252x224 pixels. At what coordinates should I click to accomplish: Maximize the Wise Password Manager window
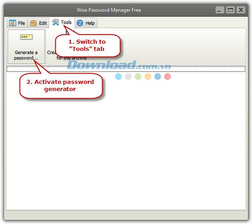click(x=230, y=10)
